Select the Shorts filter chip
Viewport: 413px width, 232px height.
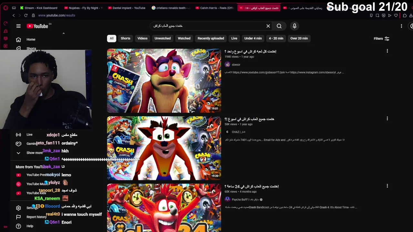pos(126,38)
